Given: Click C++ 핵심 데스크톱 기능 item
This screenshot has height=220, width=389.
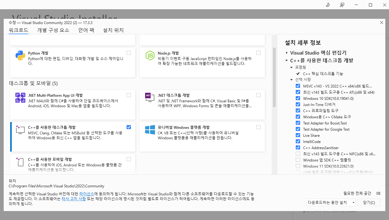Looking at the screenshot, I should (x=323, y=74).
